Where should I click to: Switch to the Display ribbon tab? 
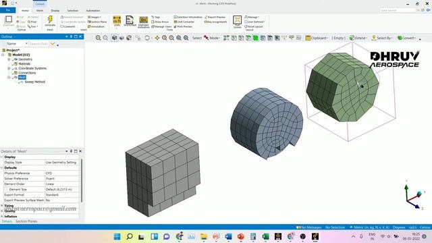tap(55, 11)
